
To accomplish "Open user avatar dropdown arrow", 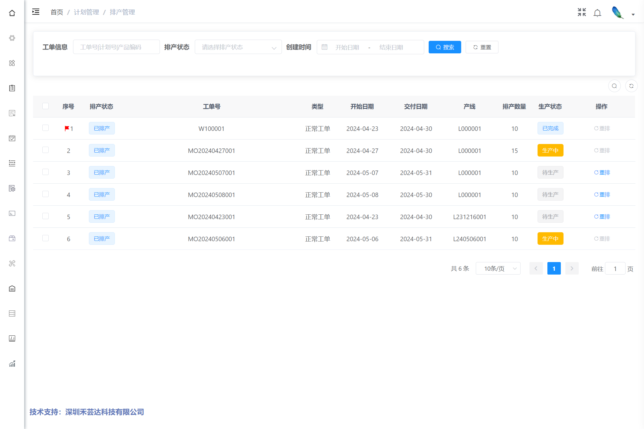I will [633, 14].
